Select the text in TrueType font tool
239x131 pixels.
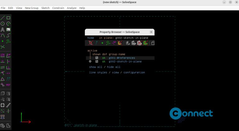click(2, 29)
